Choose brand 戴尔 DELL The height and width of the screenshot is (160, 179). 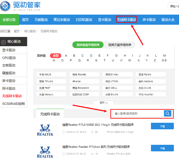click(x=118, y=88)
